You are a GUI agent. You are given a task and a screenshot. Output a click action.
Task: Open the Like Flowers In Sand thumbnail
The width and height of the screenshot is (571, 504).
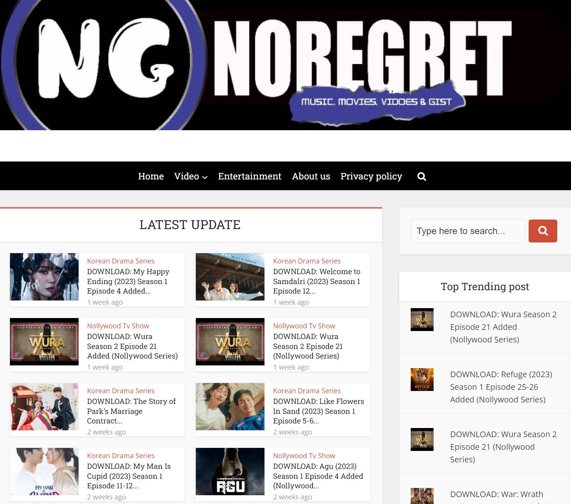click(230, 407)
